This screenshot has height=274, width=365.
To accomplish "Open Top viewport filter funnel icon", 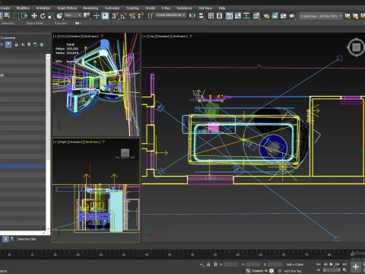I will pos(191,37).
